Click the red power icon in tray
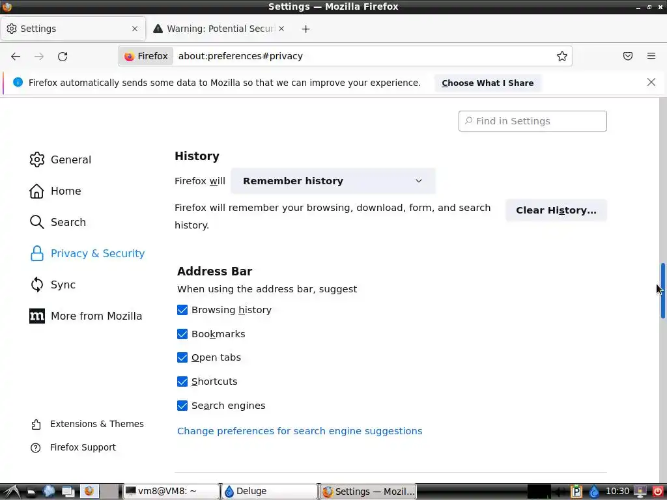The image size is (667, 500). tap(658, 492)
